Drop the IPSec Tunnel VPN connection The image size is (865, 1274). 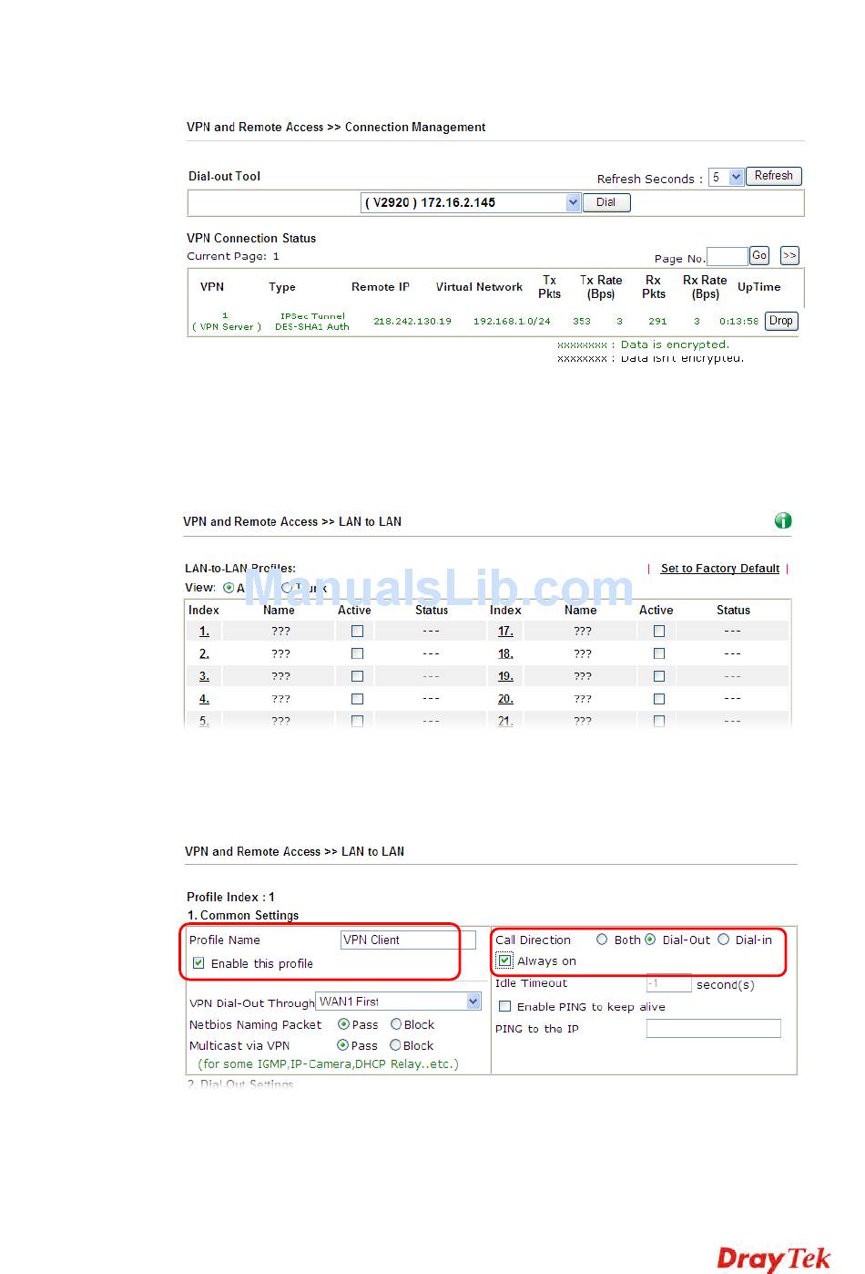click(780, 321)
